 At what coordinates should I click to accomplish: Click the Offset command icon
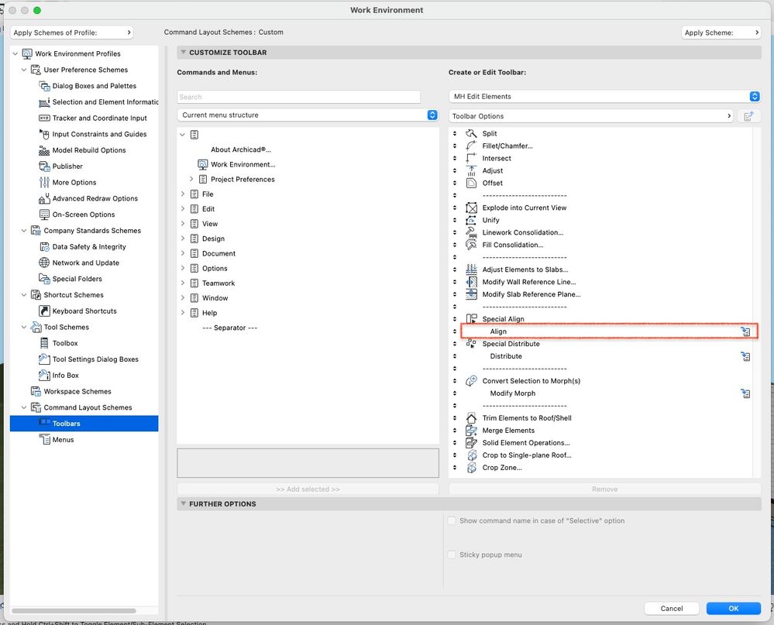(x=471, y=183)
